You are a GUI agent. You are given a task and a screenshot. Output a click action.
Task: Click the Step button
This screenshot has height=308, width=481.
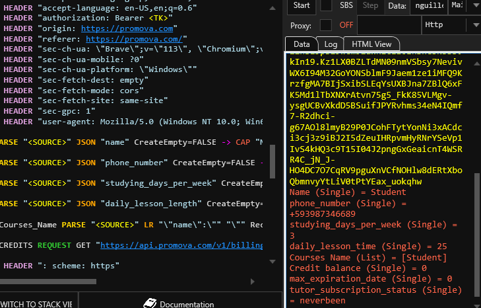coord(370,5)
